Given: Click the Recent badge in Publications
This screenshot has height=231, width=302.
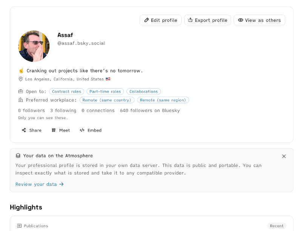Looking at the screenshot, I should 277,226.
